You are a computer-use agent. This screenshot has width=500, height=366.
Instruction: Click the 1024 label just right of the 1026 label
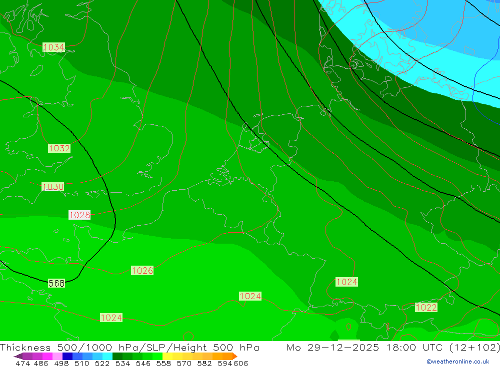pyautogui.click(x=250, y=296)
